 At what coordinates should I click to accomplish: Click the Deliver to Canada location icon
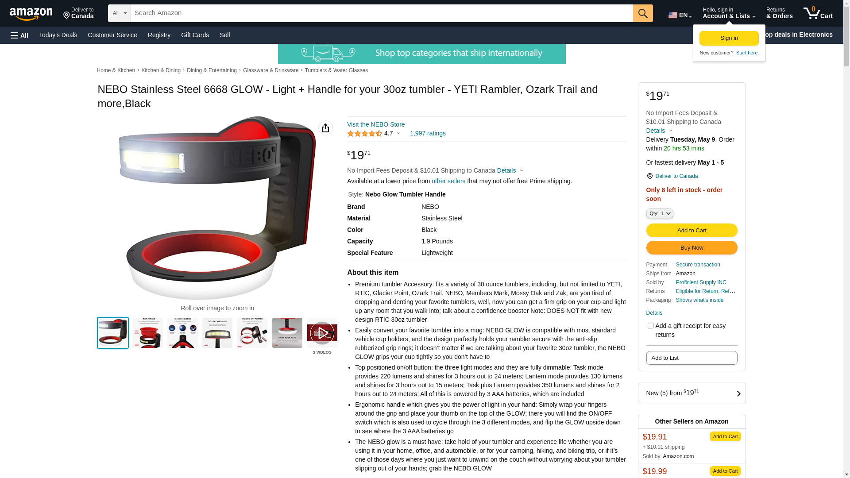649,176
